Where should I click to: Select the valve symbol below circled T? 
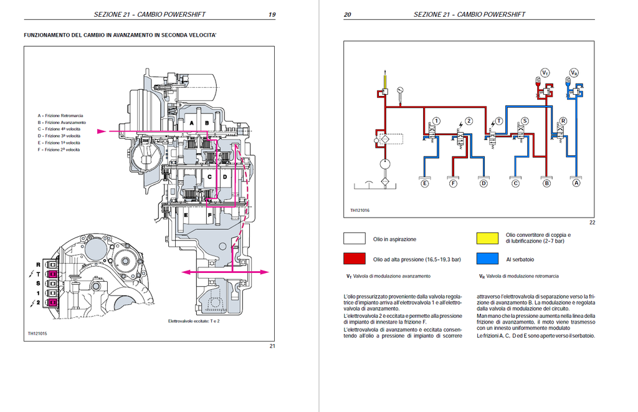coord(492,137)
